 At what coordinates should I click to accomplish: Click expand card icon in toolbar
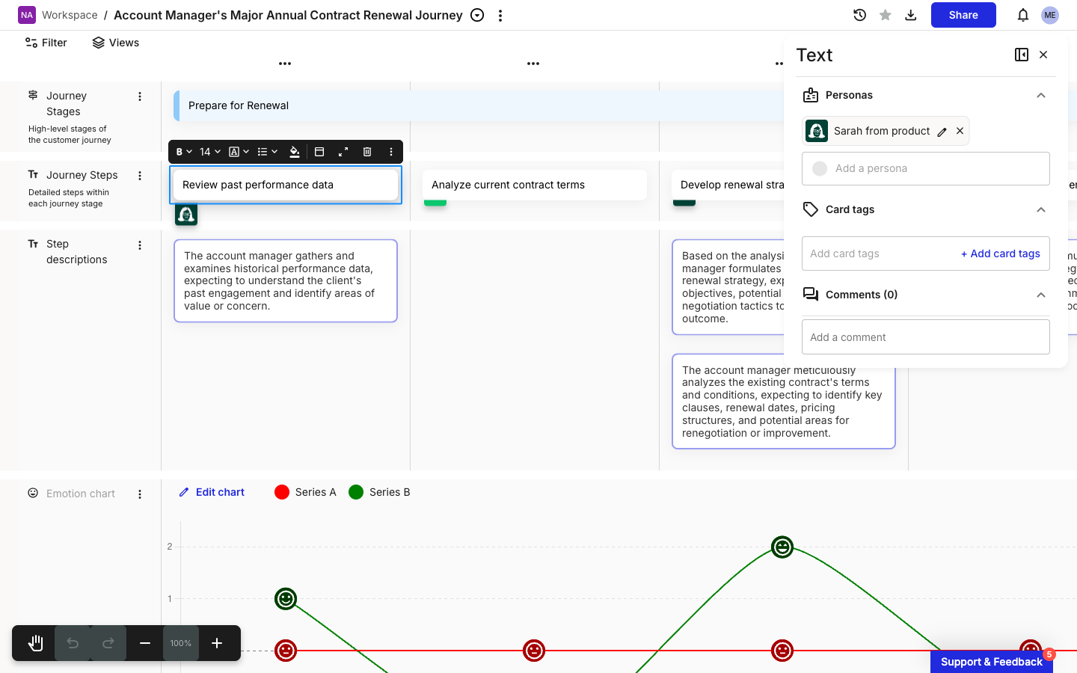point(343,152)
